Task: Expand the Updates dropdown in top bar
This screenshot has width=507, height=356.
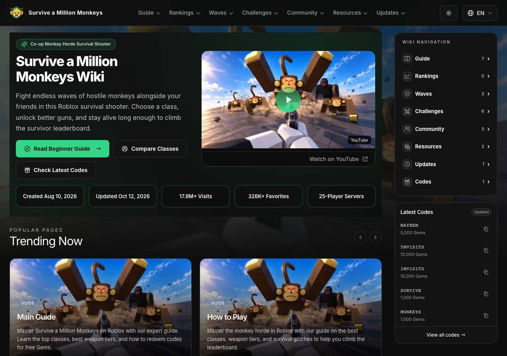Action: point(391,13)
